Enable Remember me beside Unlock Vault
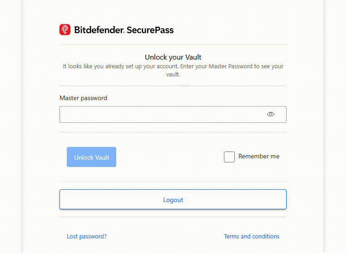 (x=229, y=157)
